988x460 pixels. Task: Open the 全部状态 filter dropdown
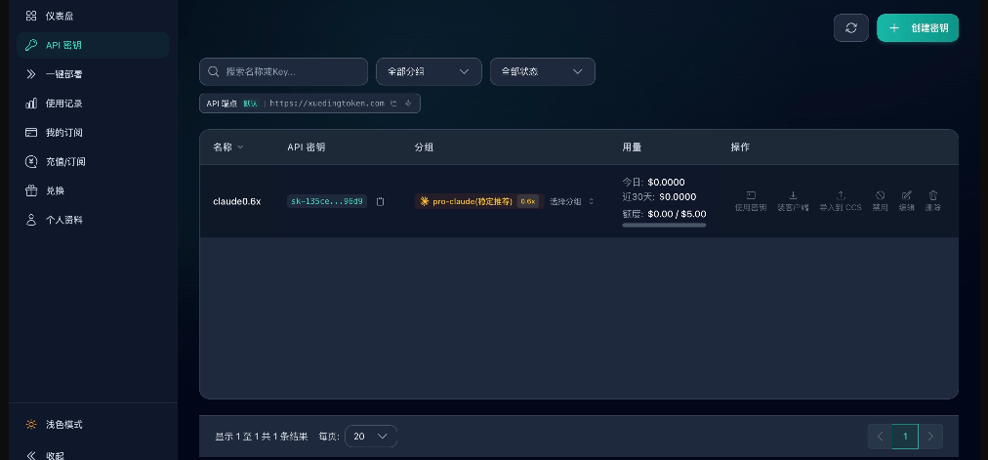click(x=542, y=71)
